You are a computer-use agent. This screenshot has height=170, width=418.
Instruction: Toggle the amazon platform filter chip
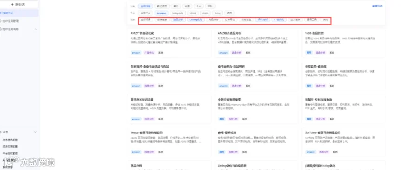click(x=162, y=13)
